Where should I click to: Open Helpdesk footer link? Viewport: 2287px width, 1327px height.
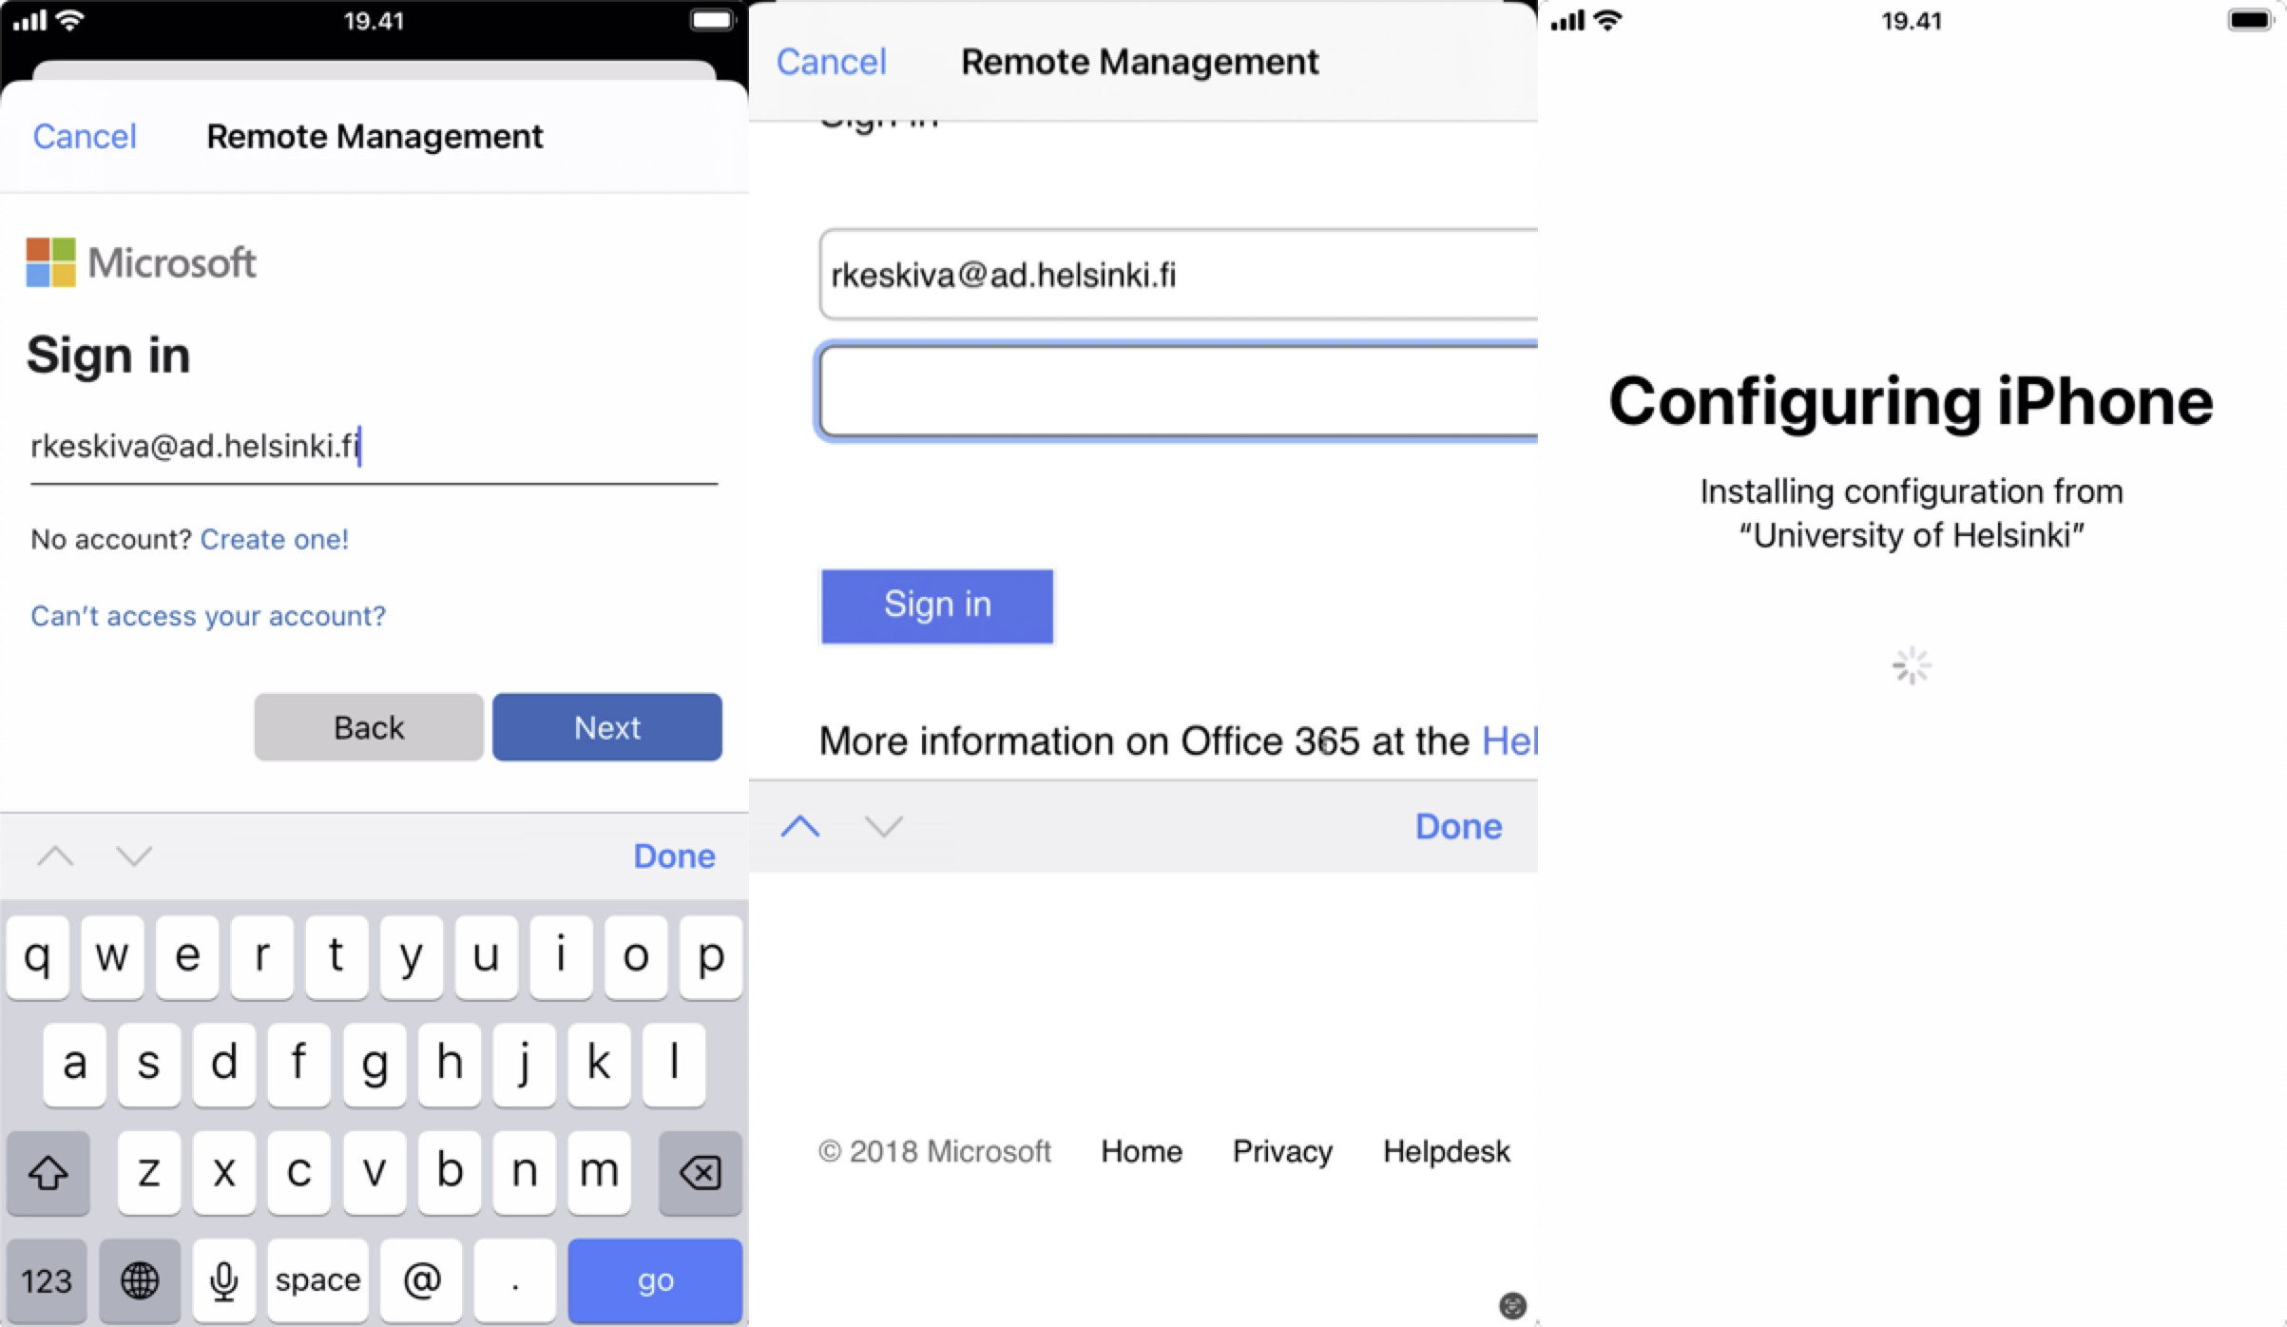(x=1446, y=1151)
